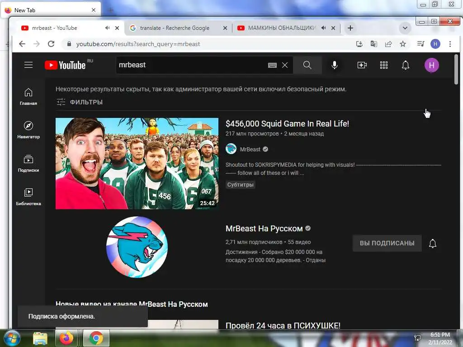Clear the mrbeast search query
Image resolution: width=463 pixels, height=347 pixels.
285,65
